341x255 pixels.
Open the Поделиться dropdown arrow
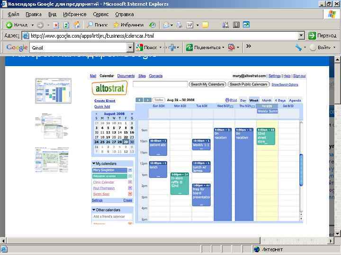point(223,48)
